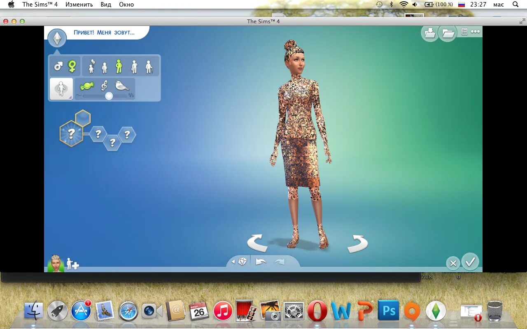Pick the first trait hexagon
The width and height of the screenshot is (527, 329).
tap(98, 134)
